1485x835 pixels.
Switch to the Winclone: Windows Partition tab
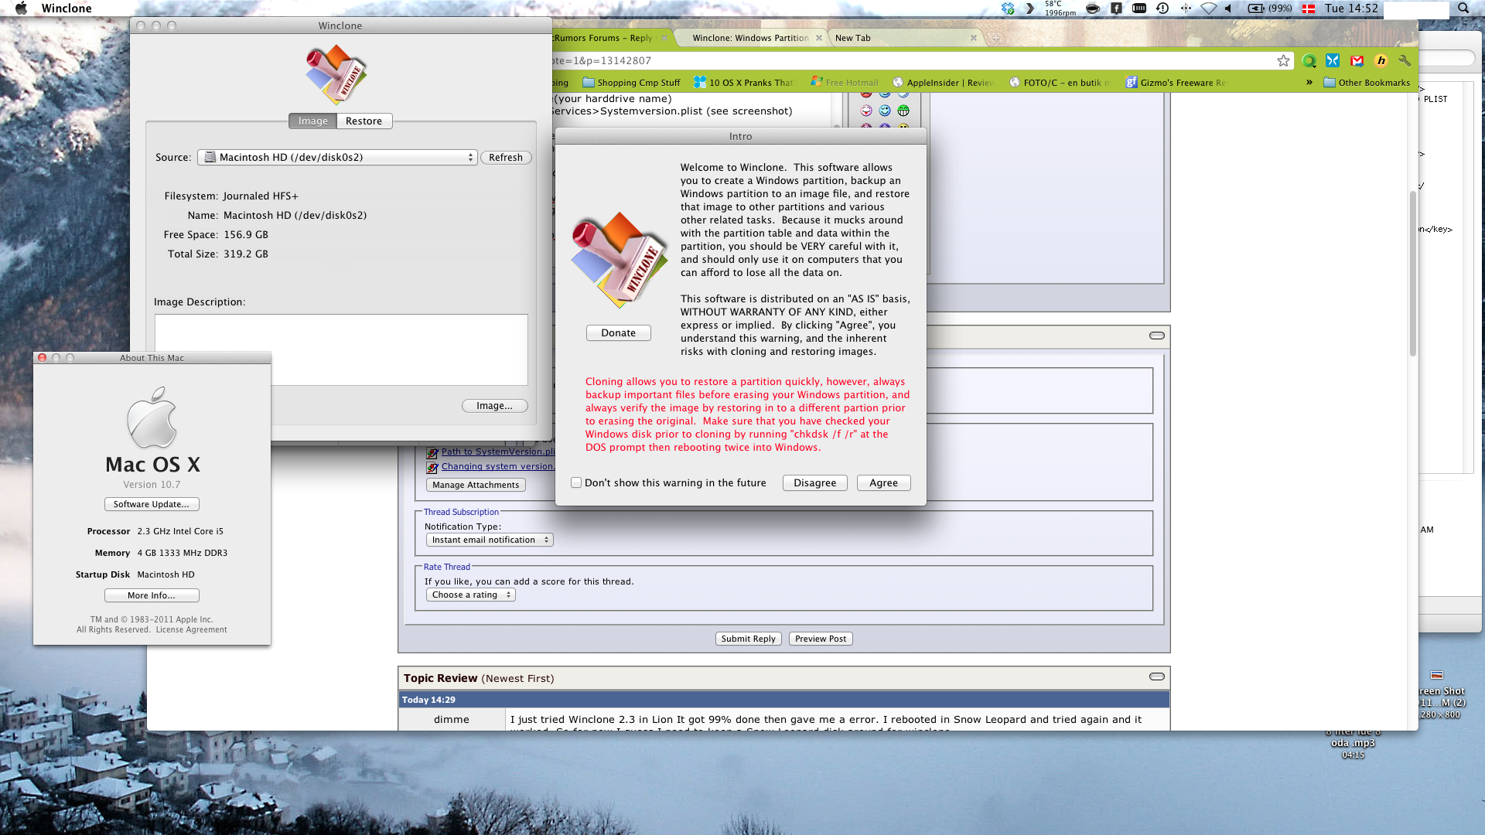(749, 38)
